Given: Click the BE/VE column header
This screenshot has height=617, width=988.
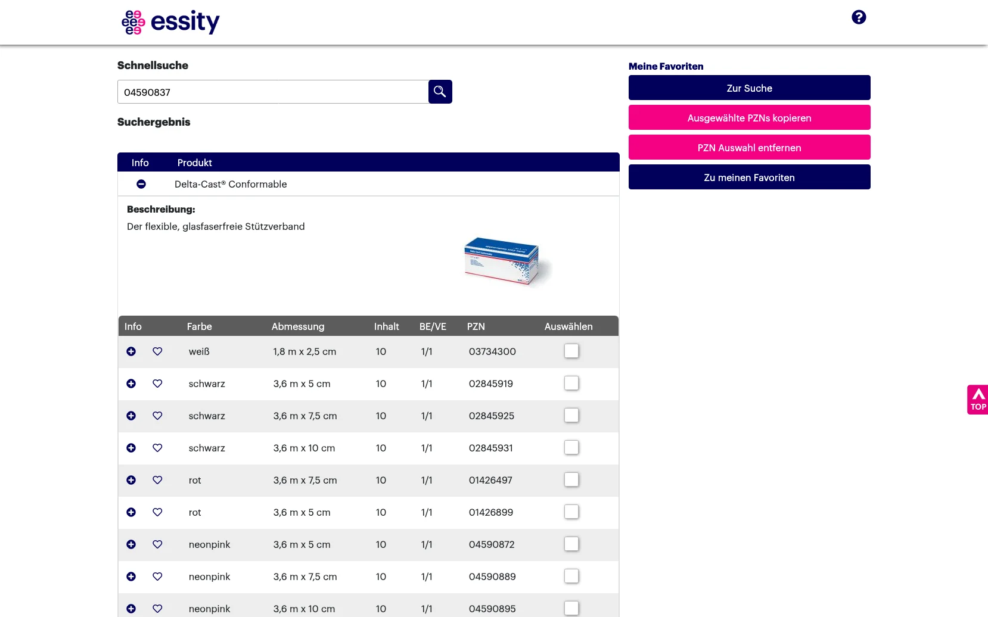Looking at the screenshot, I should click(433, 326).
